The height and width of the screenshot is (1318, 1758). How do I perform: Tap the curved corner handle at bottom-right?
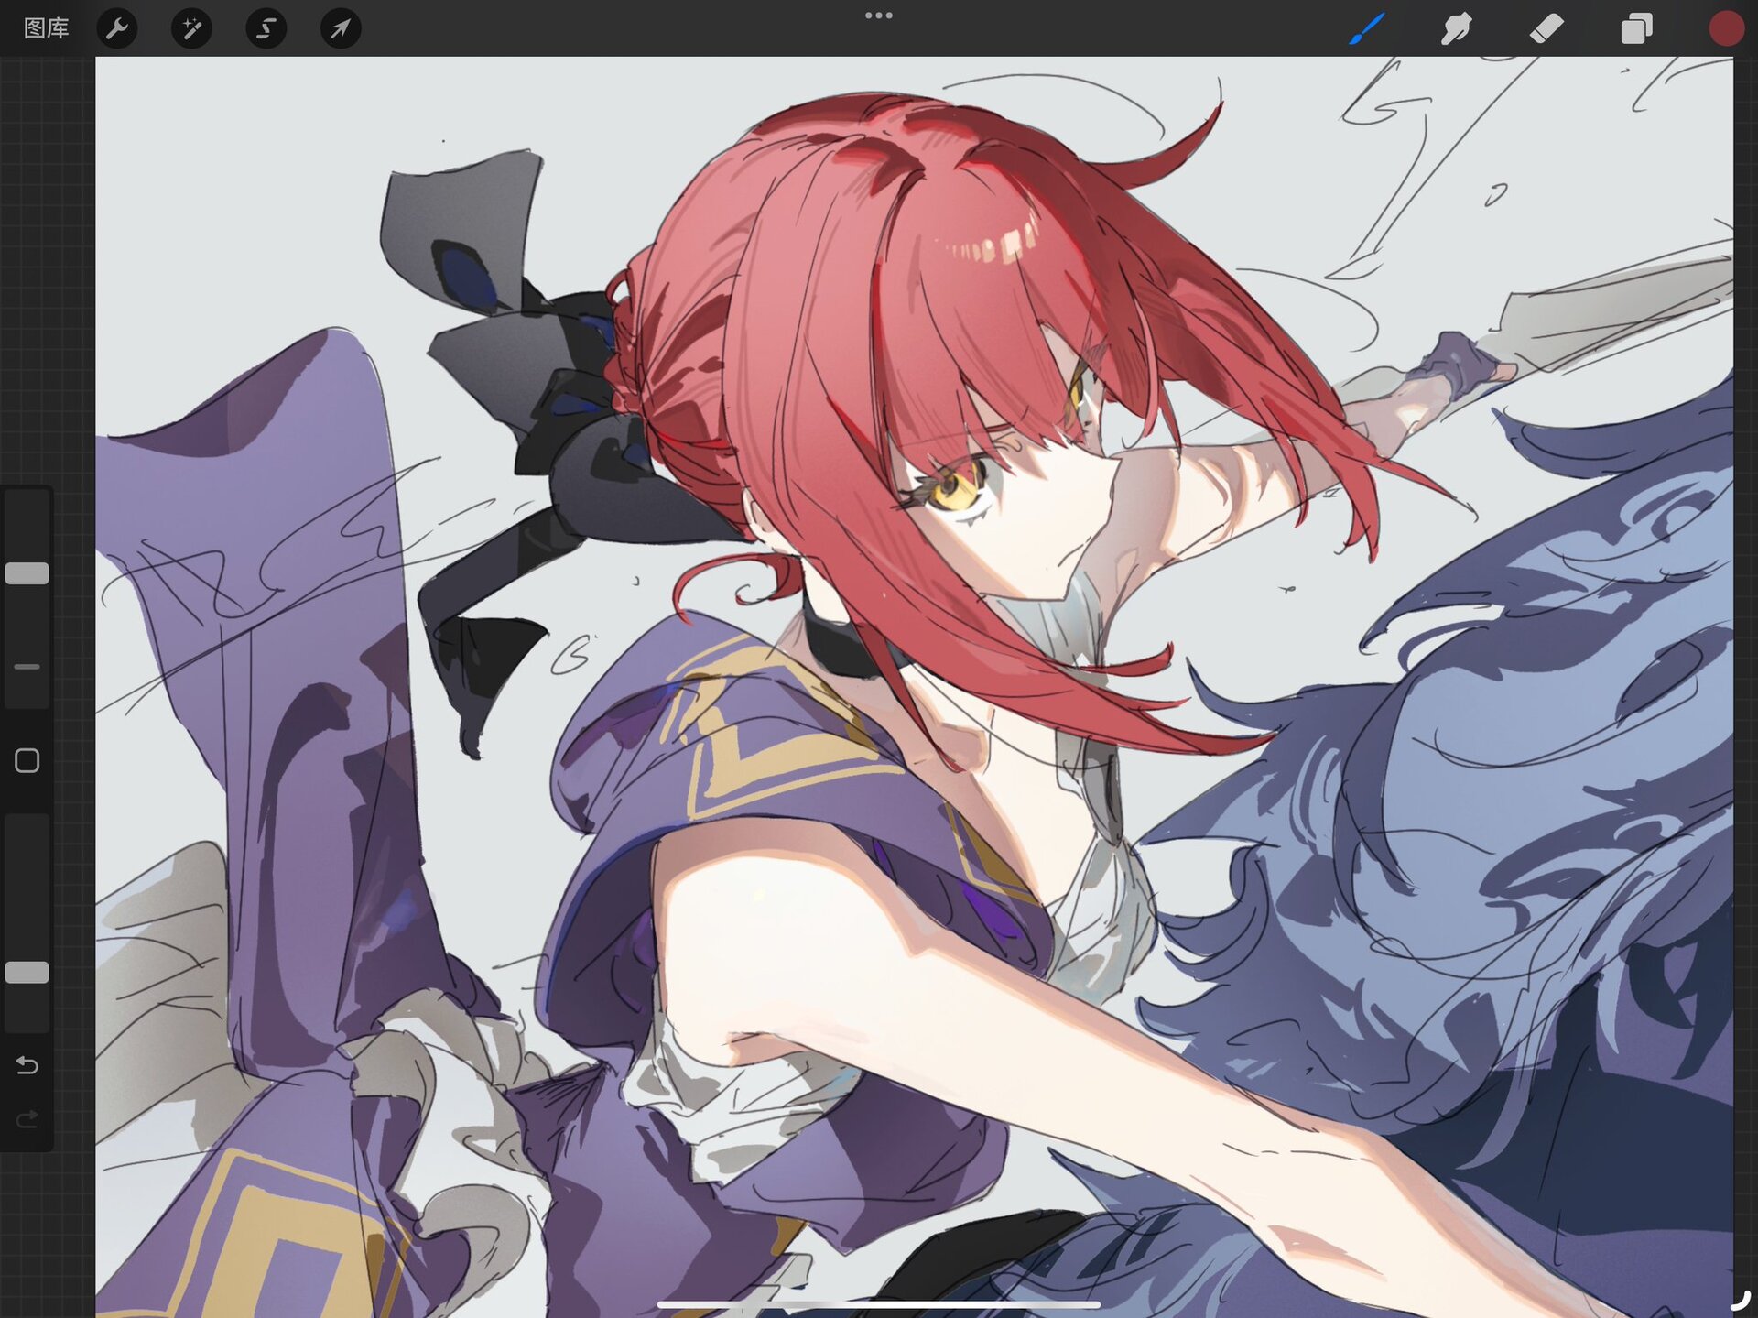pos(1740,1299)
